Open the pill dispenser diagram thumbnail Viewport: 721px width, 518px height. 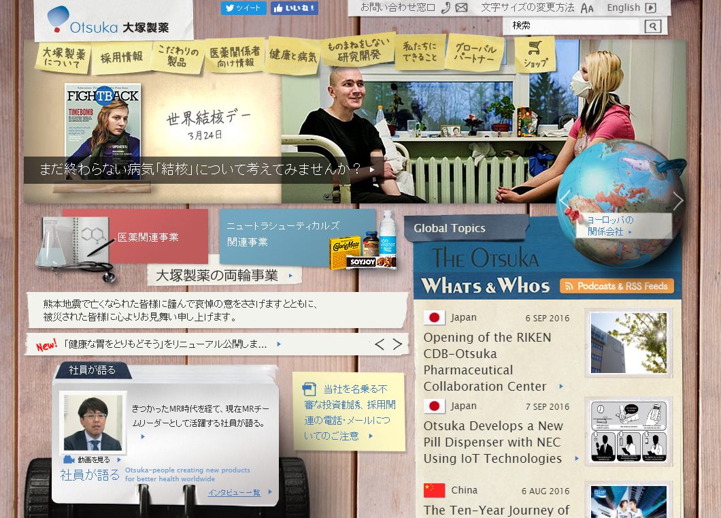(628, 432)
